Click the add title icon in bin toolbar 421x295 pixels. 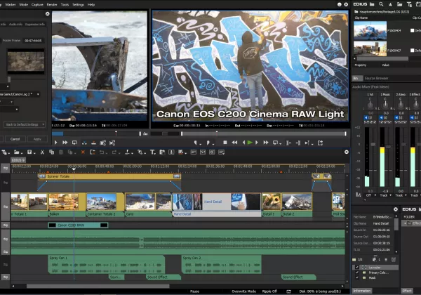(409, 4)
